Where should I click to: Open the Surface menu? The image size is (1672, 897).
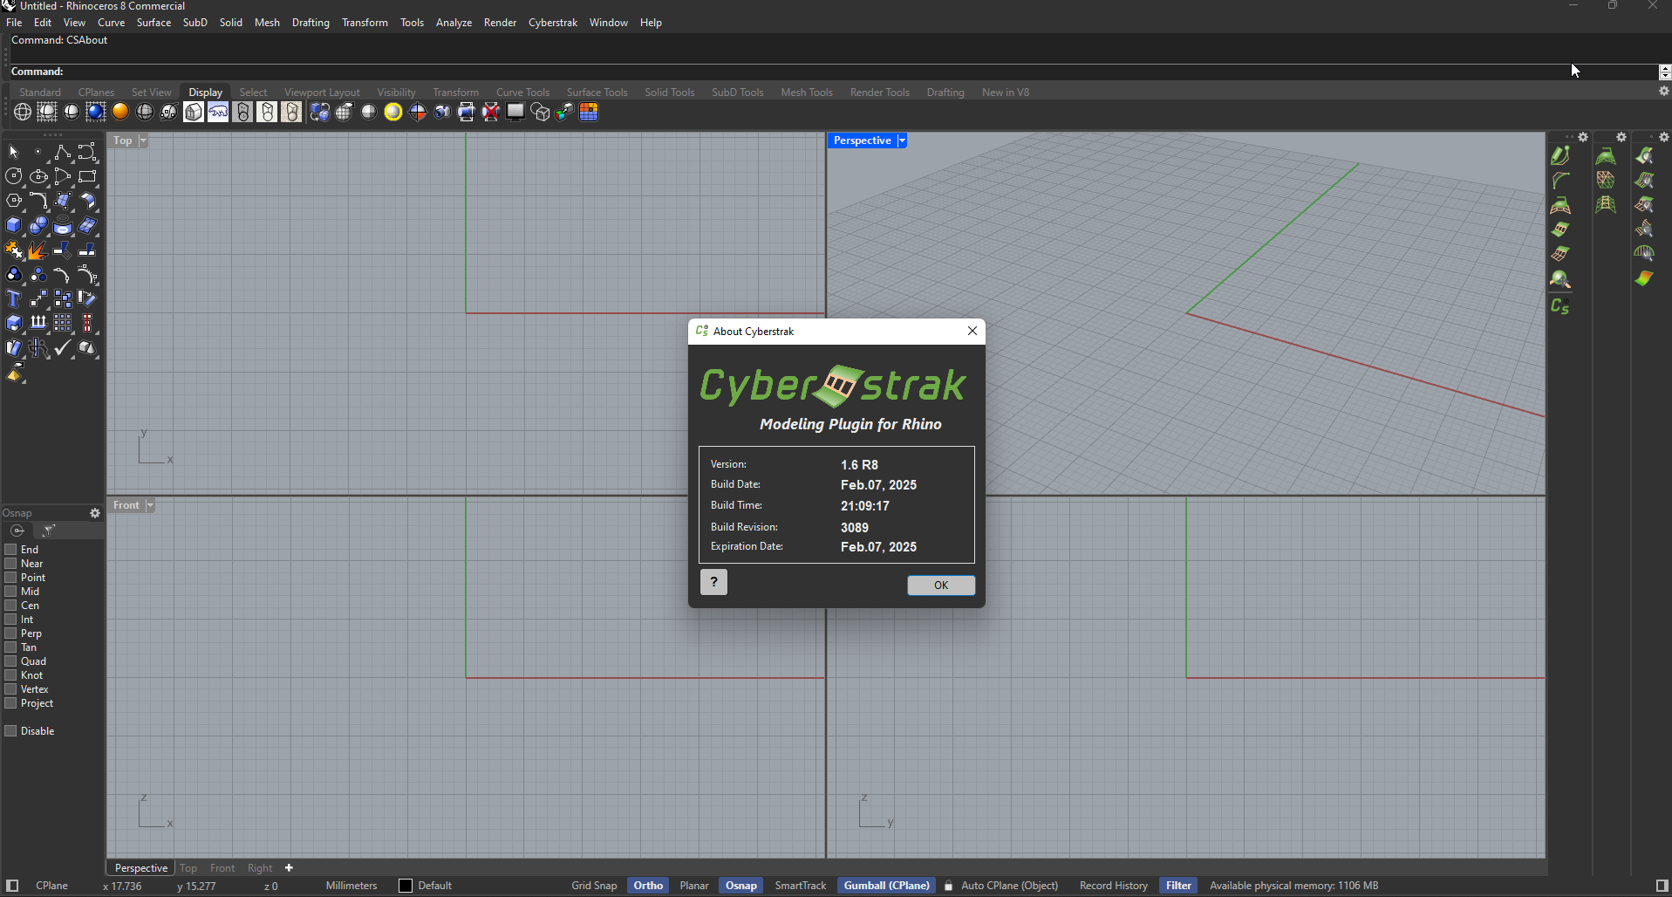click(x=154, y=23)
